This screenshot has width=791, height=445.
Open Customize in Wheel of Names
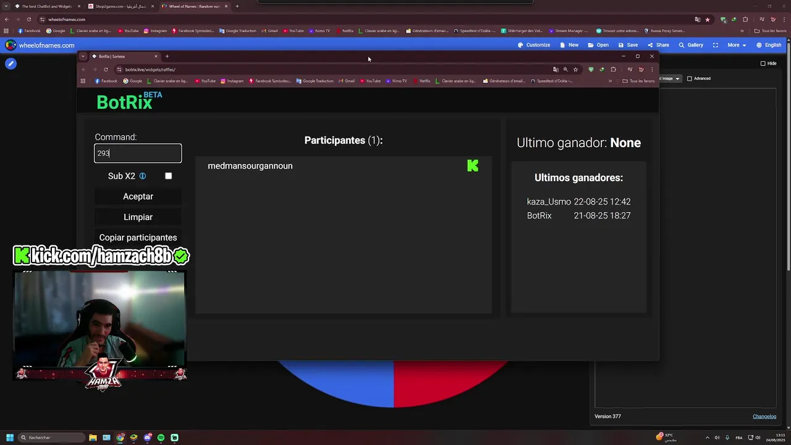point(534,45)
